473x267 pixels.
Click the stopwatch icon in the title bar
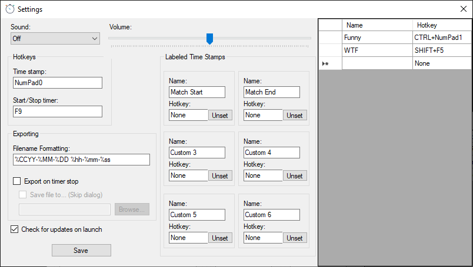10,9
